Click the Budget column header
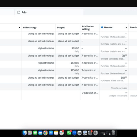Viewport: 137px width, 137px height. pyautogui.click(x=61, y=28)
